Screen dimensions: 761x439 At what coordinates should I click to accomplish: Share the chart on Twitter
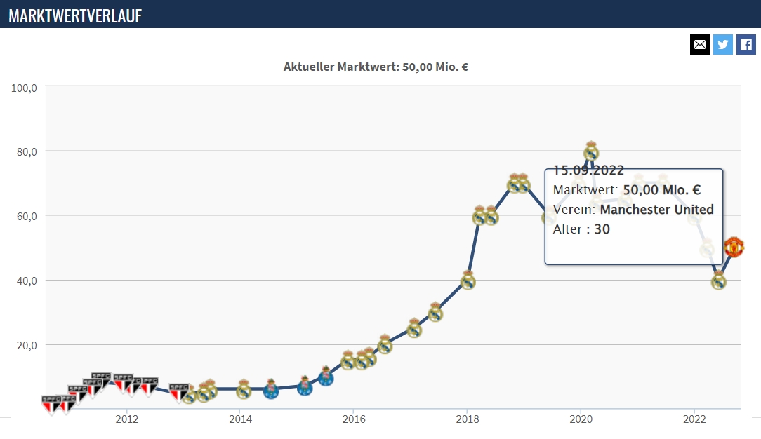pos(722,45)
